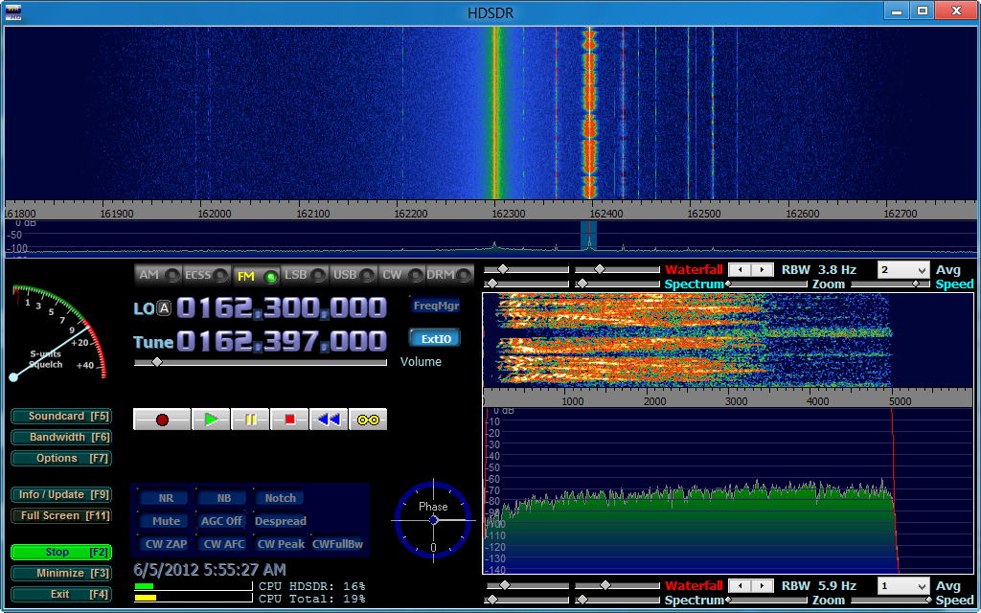Open the lower Avg dropdown showing 1

[x=902, y=586]
